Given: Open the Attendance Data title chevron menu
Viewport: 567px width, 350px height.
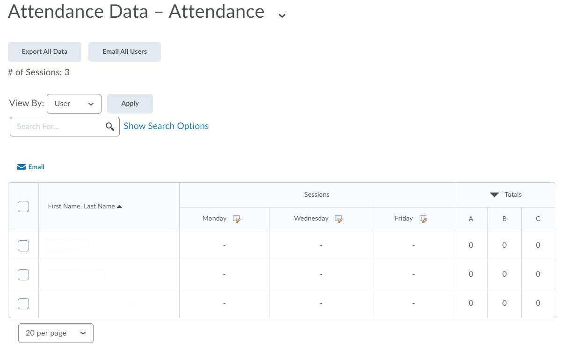Looking at the screenshot, I should 282,15.
